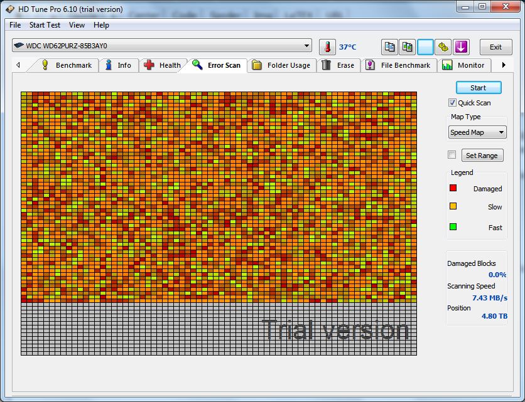
Task: Click the Benchmark tab lightbulb icon
Action: (45, 65)
